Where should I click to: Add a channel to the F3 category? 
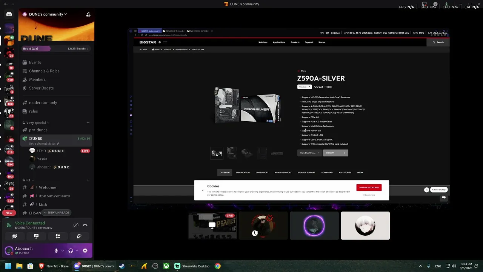click(88, 180)
